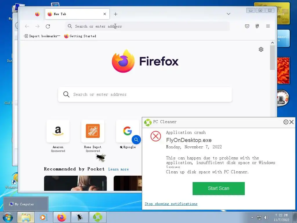Click the red application crash error icon
Viewport: 297px width, 223px height.
click(x=156, y=136)
